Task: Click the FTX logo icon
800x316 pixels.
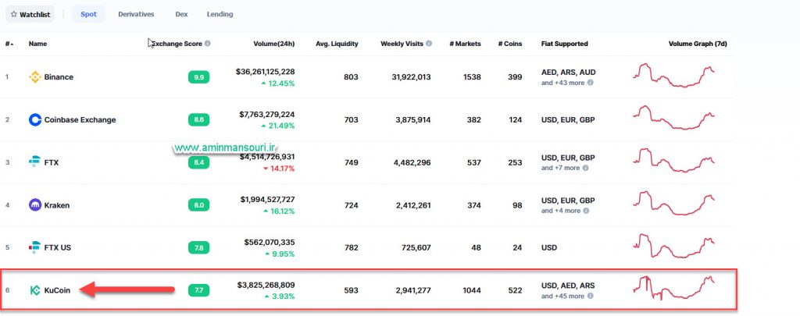Action: (34, 162)
